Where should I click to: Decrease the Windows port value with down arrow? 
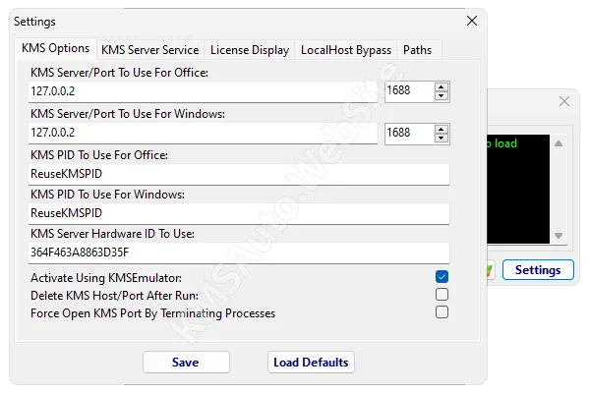coord(442,138)
